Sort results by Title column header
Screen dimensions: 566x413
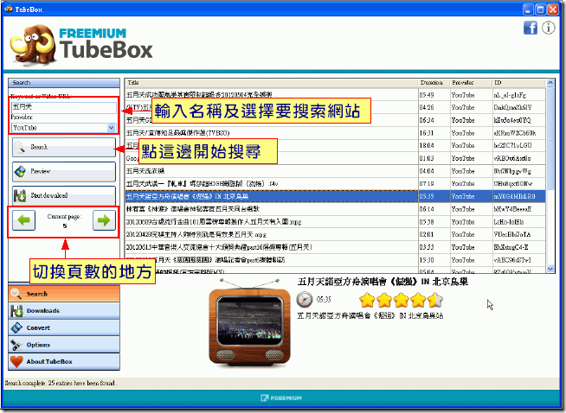(272, 83)
